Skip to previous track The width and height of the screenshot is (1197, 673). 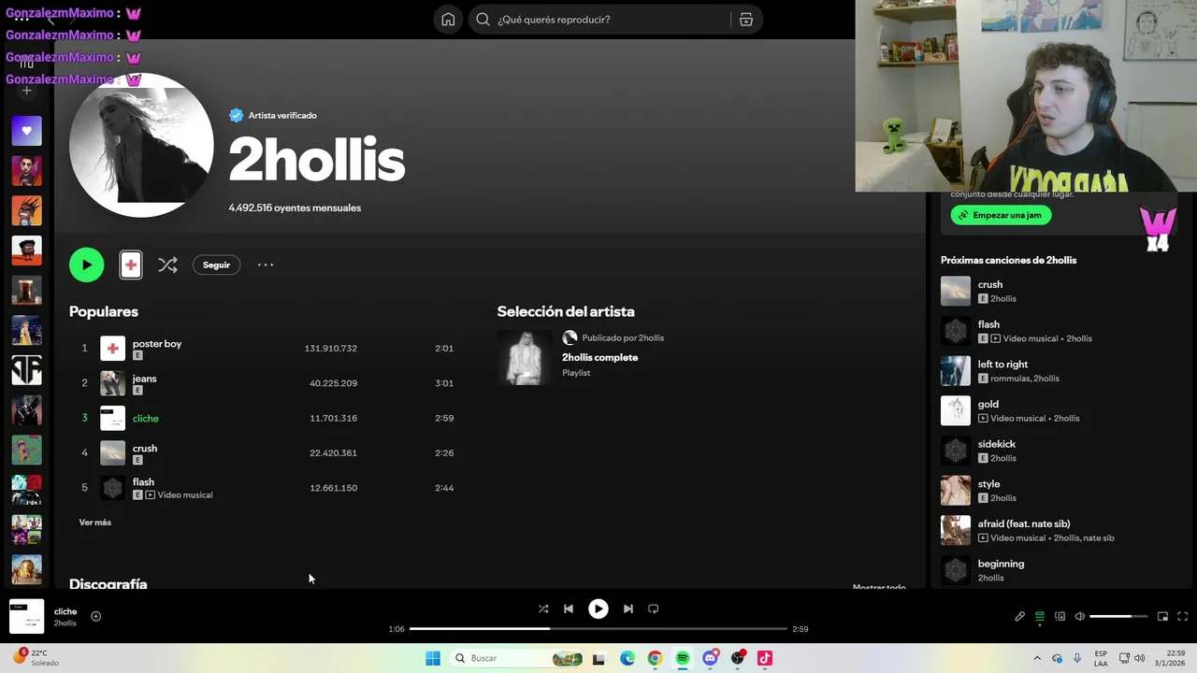point(568,609)
